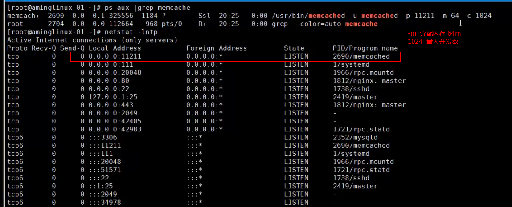The width and height of the screenshot is (512, 207).
Task: Select local address 0.0.0.0:111
Action: coord(111,64)
